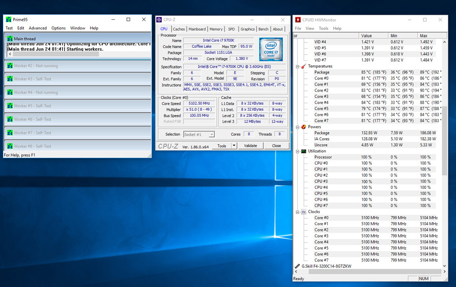Viewport: 456px width, 287px height.
Task: Click the Validate button in CPU-Z
Action: click(250, 146)
